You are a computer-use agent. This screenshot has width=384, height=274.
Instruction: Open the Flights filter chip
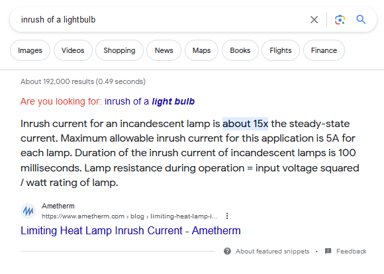(281, 50)
